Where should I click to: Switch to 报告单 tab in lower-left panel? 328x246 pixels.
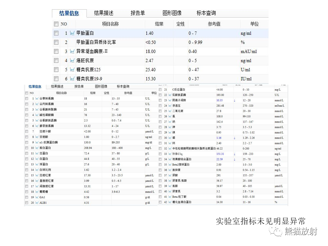tap(79, 86)
